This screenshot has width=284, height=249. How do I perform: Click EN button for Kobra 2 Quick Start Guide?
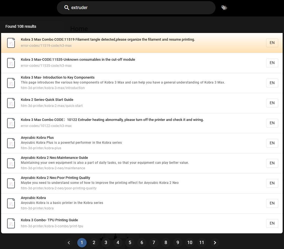click(x=272, y=103)
